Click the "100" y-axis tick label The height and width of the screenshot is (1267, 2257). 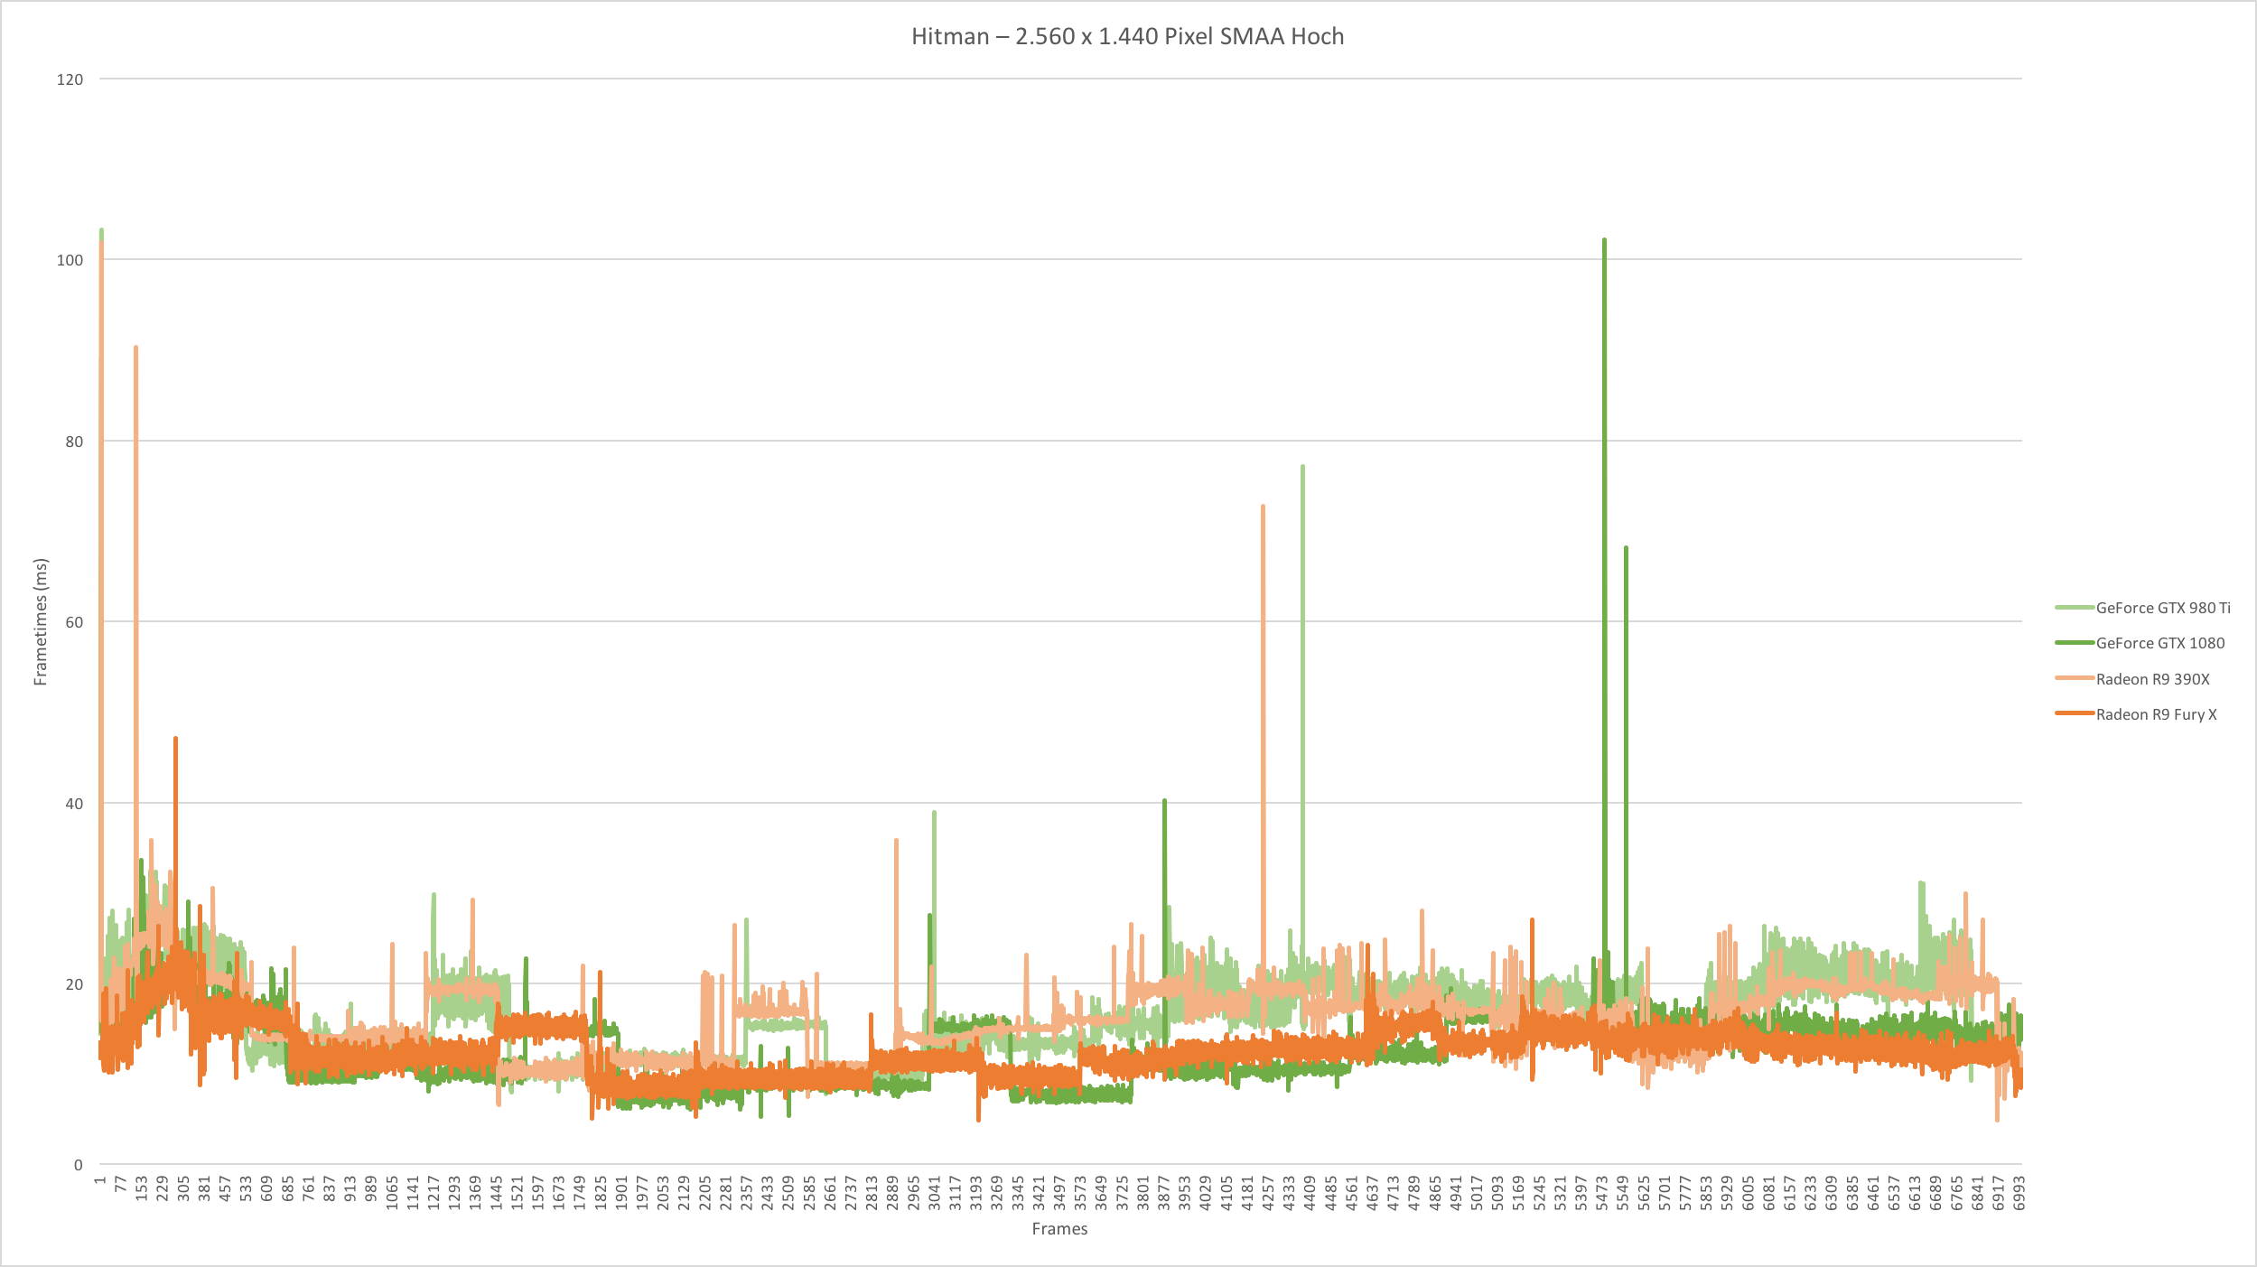coord(70,260)
